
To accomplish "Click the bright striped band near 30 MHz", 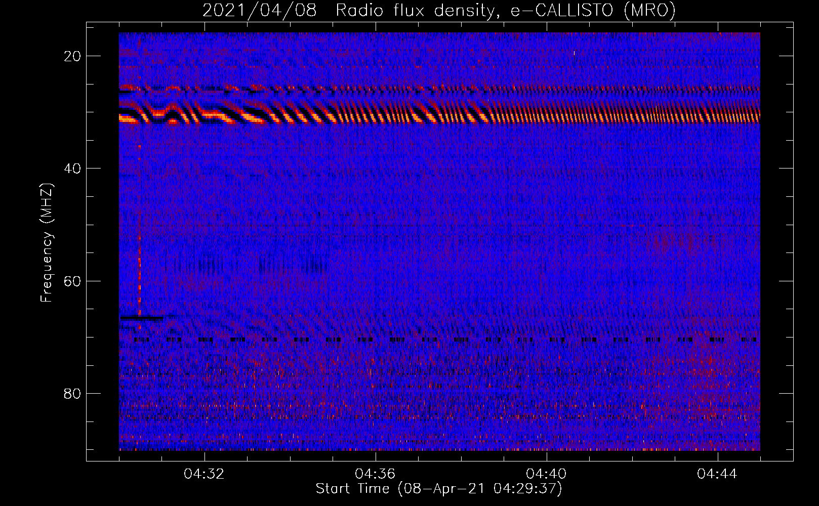I will [439, 112].
